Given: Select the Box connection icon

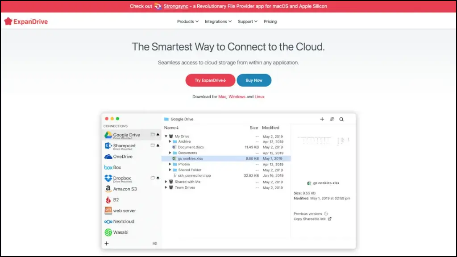Looking at the screenshot, I should tap(108, 167).
